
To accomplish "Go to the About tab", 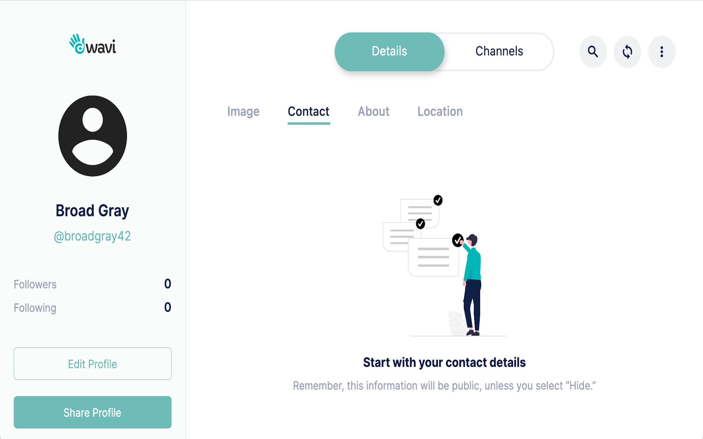I will 373,111.
